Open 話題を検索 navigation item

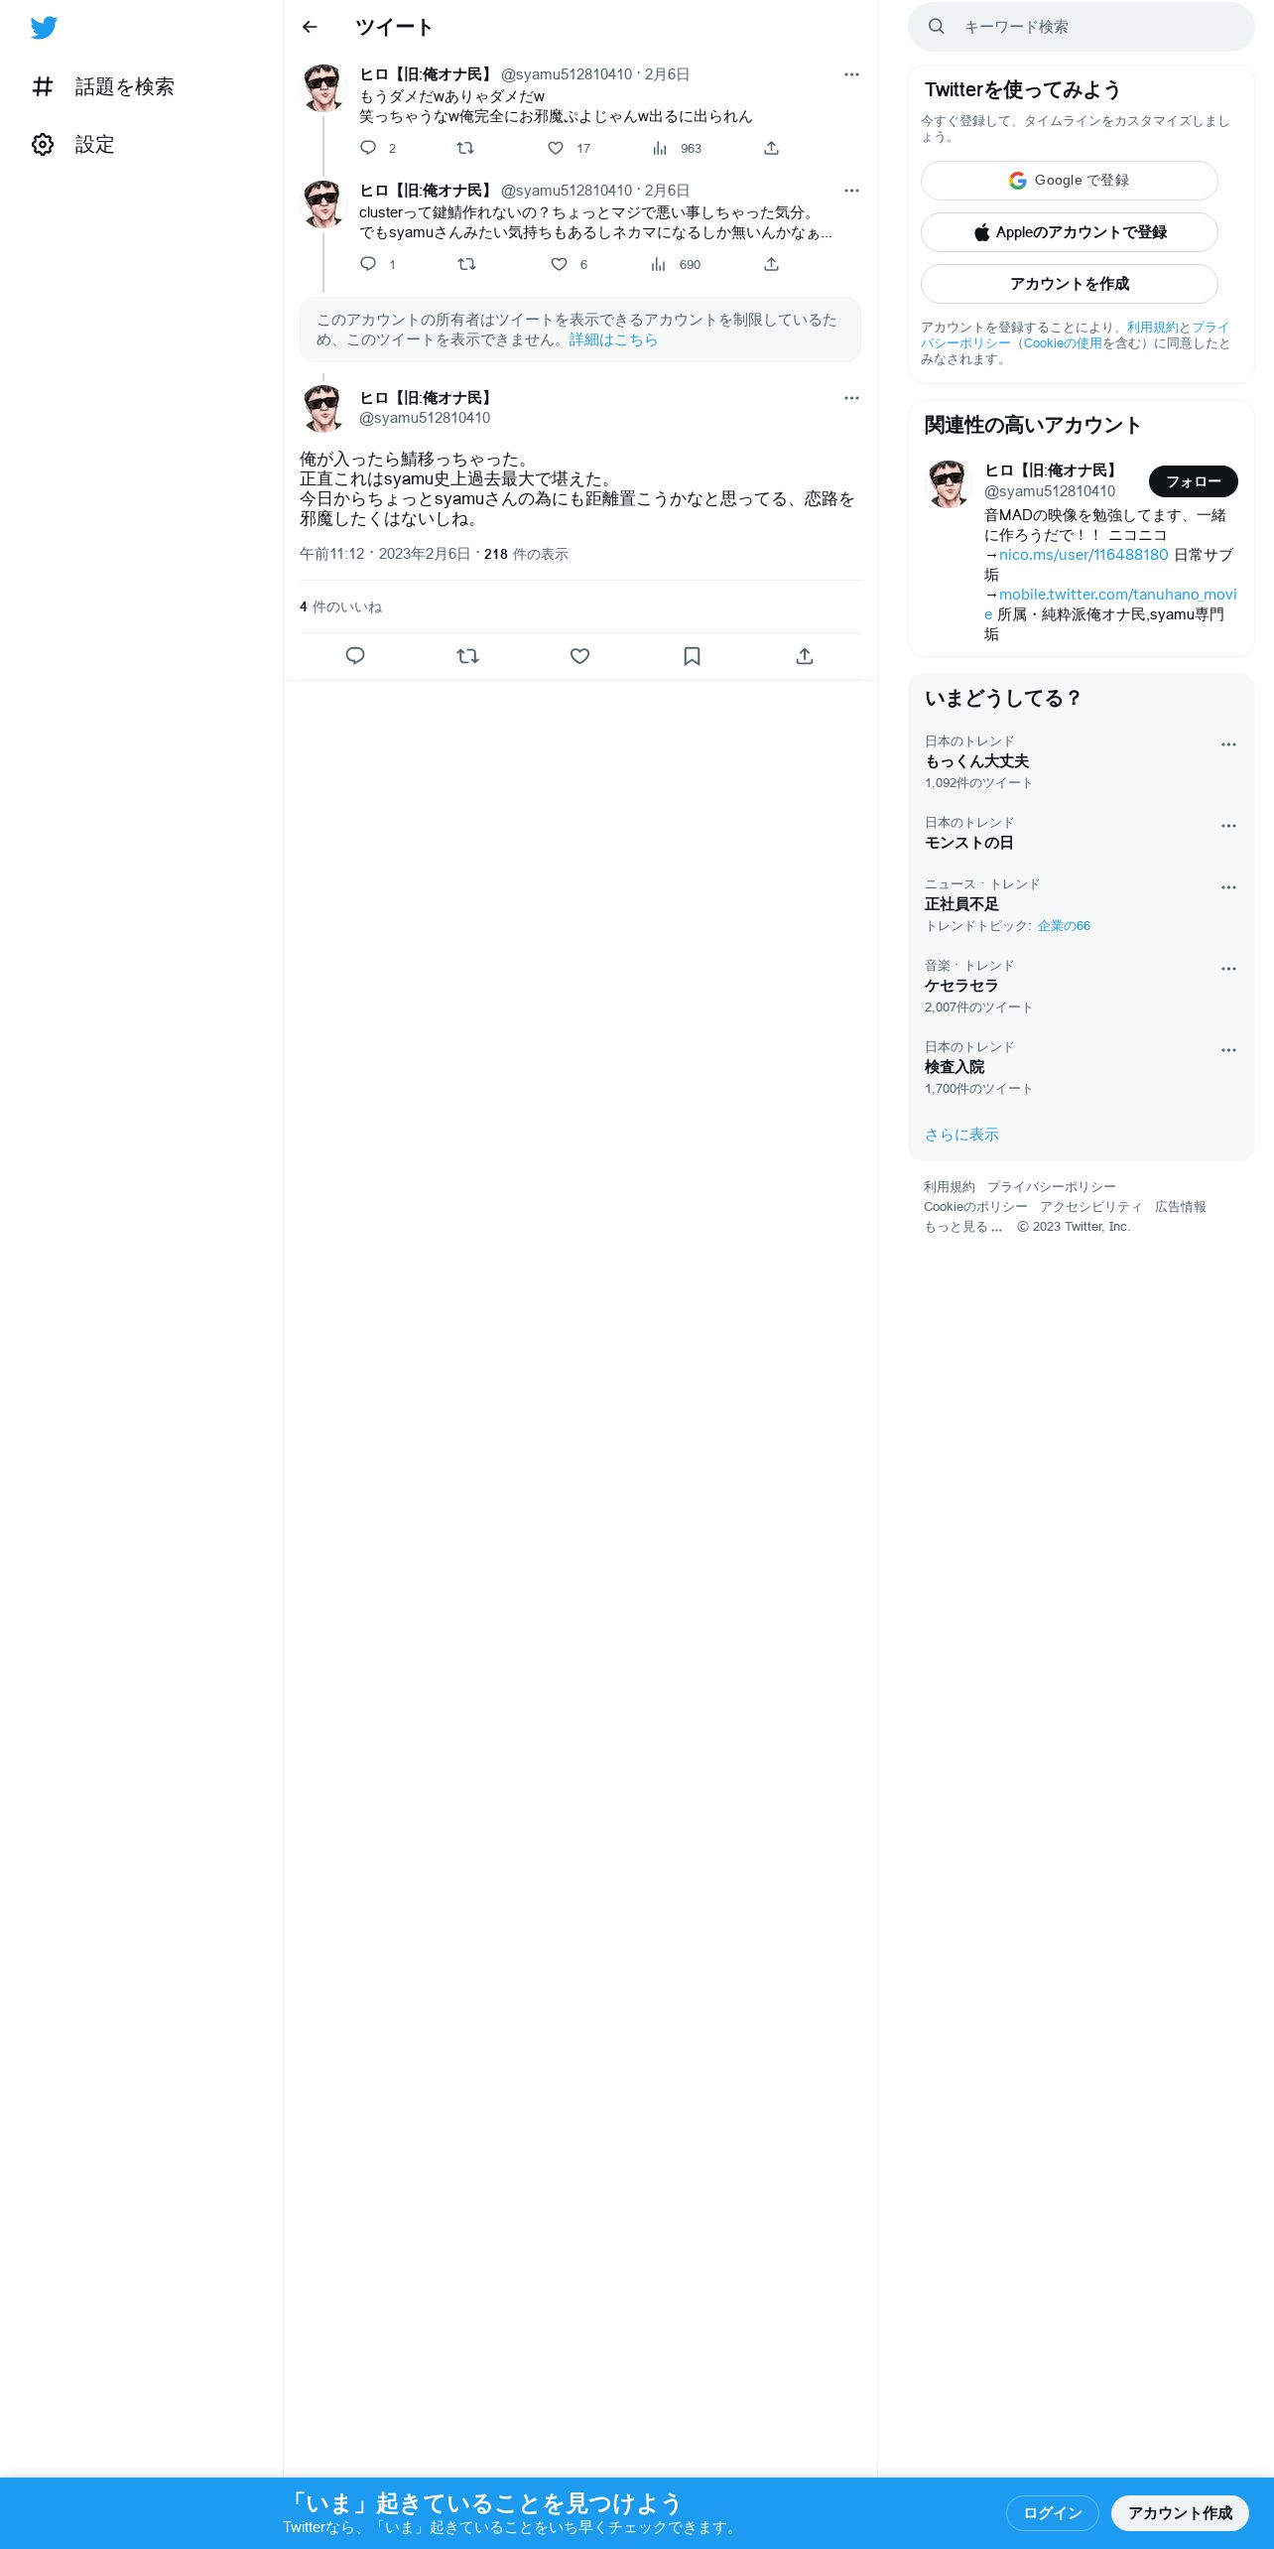pyautogui.click(x=103, y=86)
